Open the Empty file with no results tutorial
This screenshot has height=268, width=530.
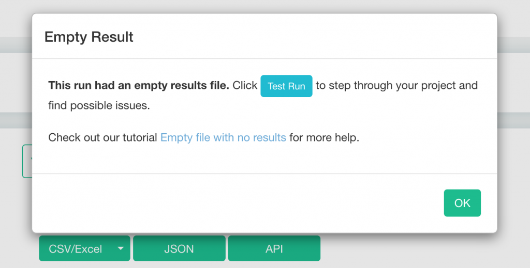[223, 138]
